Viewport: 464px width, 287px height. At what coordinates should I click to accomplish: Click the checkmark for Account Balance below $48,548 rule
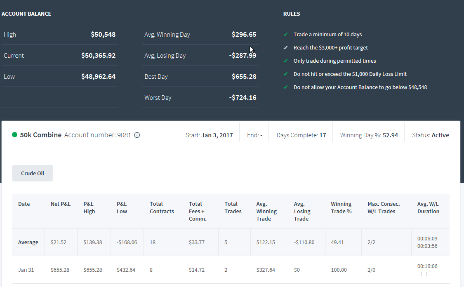[x=285, y=87]
